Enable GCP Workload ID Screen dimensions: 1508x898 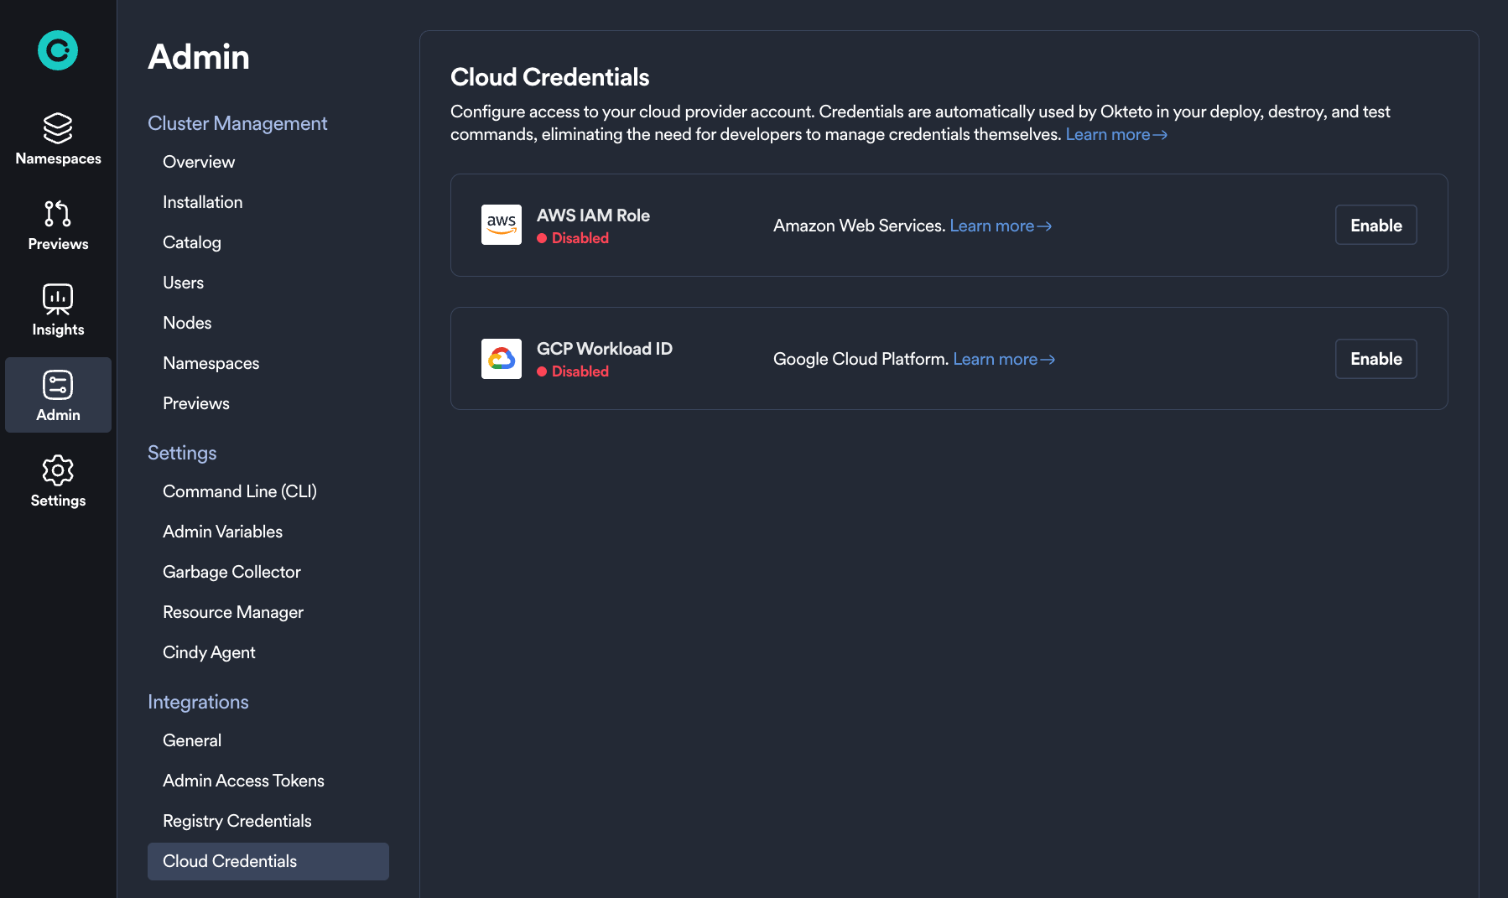1375,358
